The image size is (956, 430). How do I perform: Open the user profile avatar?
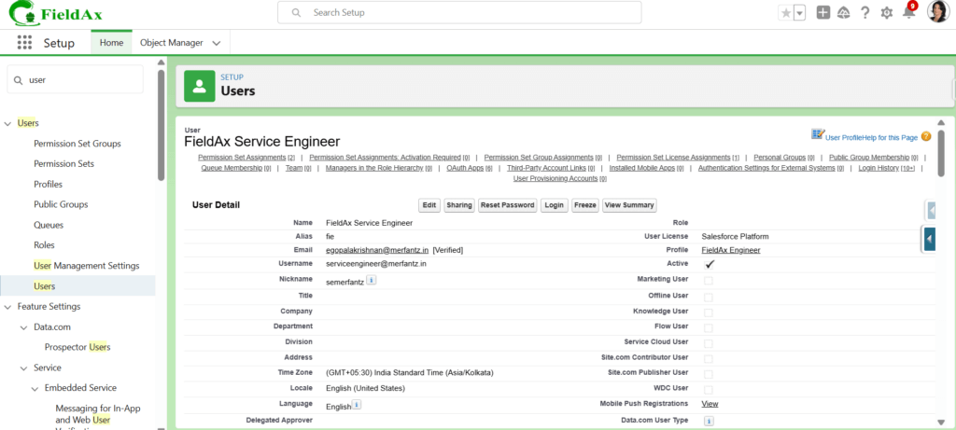pyautogui.click(x=937, y=12)
